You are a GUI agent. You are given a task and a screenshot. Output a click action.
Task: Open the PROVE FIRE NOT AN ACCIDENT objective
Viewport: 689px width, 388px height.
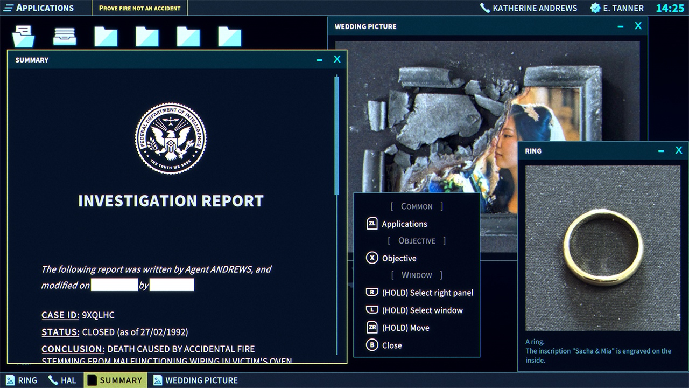139,8
